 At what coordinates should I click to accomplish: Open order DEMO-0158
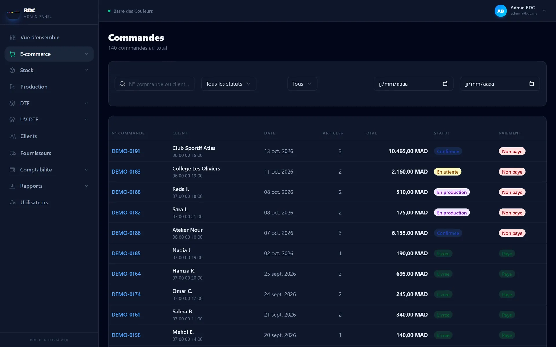126,335
